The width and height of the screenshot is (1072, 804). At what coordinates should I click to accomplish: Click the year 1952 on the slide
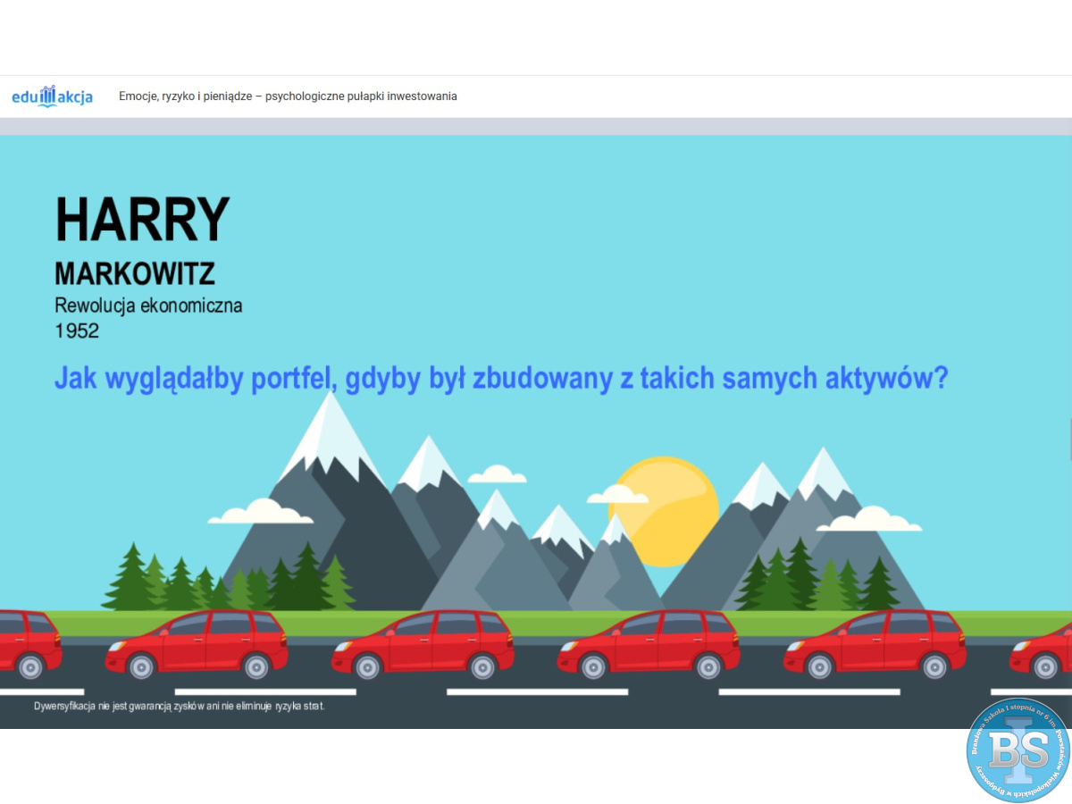pos(77,331)
